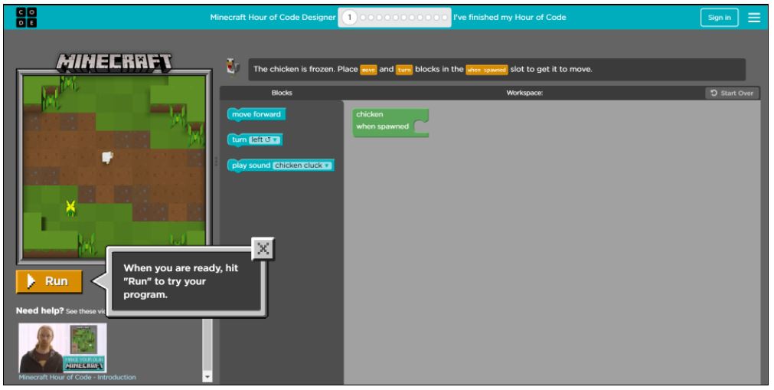Image resolution: width=774 pixels, height=390 pixels.
Task: Click the instruction character icon
Action: [x=233, y=67]
